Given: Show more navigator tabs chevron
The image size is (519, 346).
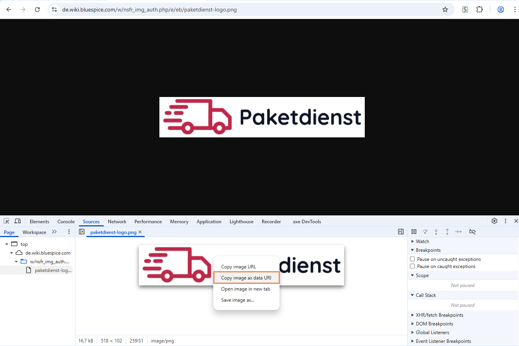Looking at the screenshot, I should pyautogui.click(x=54, y=232).
